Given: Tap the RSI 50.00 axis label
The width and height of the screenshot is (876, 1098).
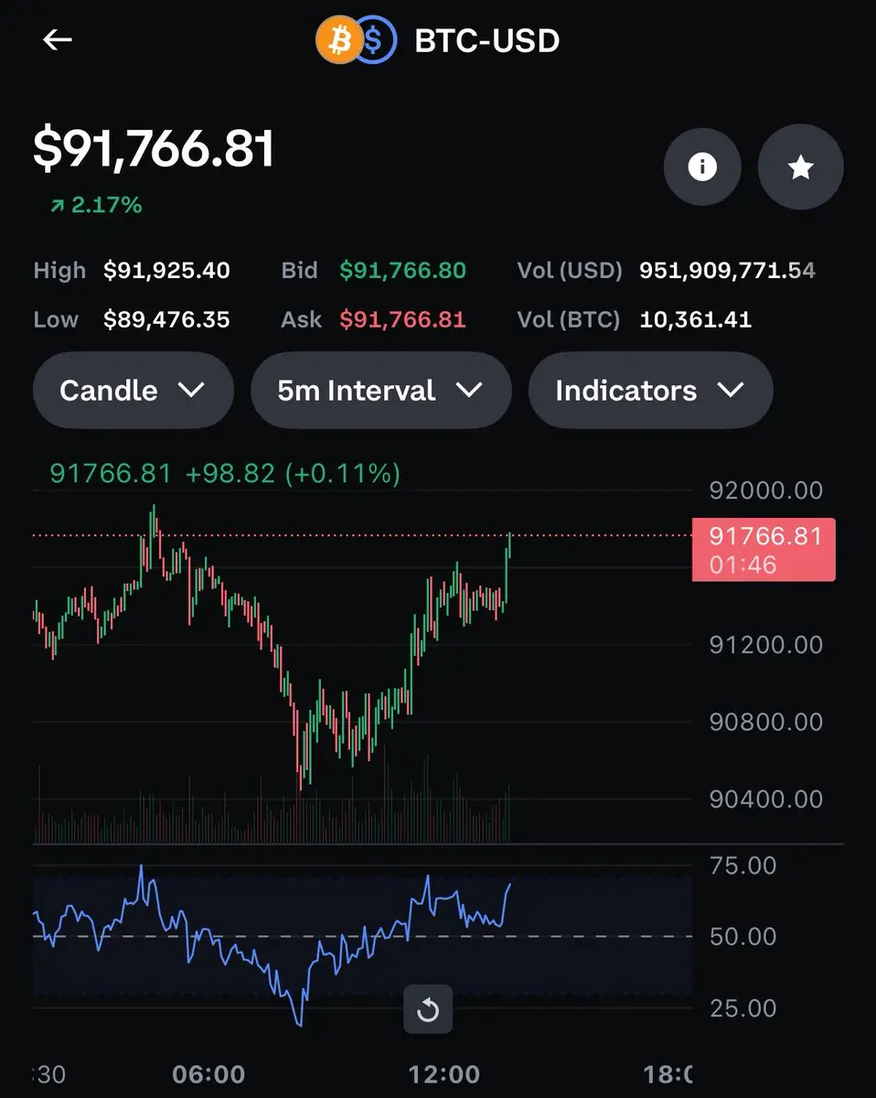Looking at the screenshot, I should (x=742, y=936).
